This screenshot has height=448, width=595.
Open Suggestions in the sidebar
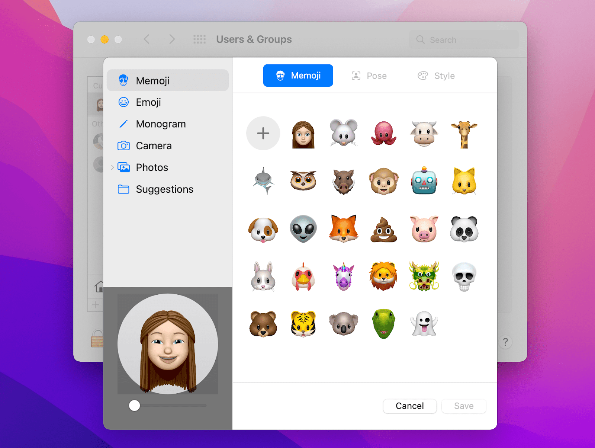pyautogui.click(x=168, y=189)
